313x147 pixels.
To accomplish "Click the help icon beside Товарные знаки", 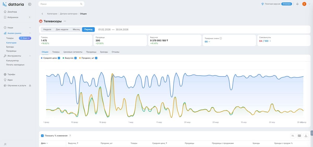I will coord(221,38).
